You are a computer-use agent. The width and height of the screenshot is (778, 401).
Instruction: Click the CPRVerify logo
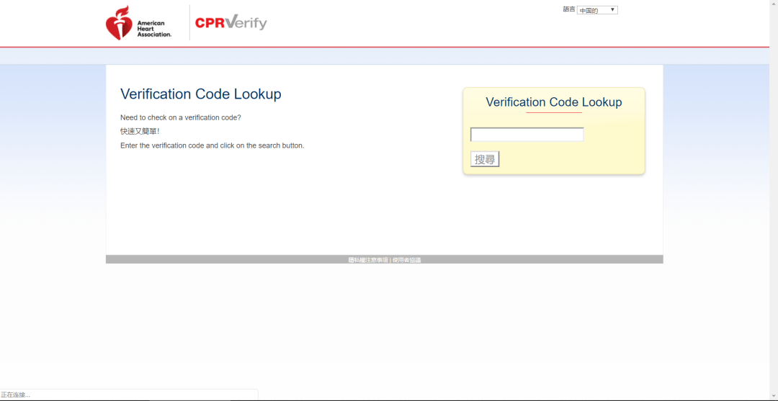[x=231, y=23]
